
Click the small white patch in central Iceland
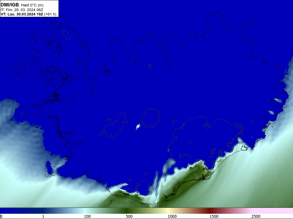[138, 127]
